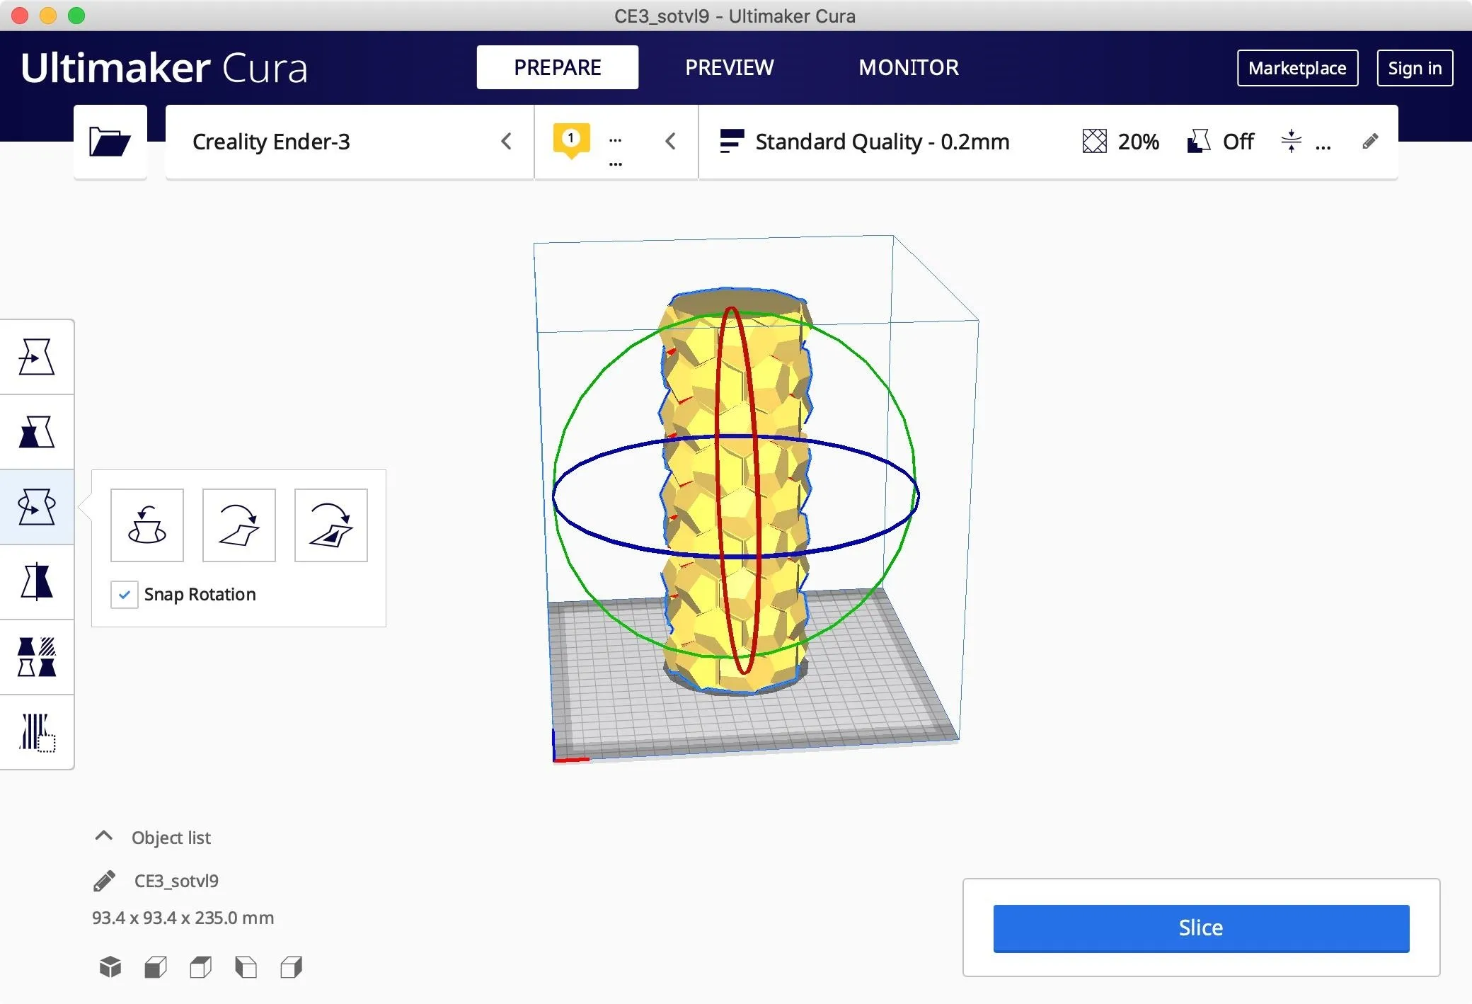Select the Rotate tool in the sidebar
This screenshot has height=1004, width=1472.
coord(37,507)
